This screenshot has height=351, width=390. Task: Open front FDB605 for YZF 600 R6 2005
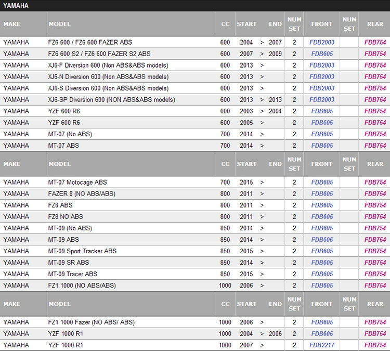click(322, 122)
